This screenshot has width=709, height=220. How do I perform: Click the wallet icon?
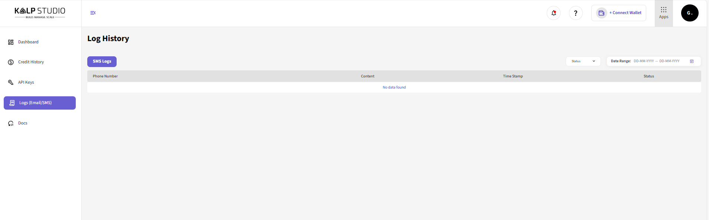[x=601, y=13]
